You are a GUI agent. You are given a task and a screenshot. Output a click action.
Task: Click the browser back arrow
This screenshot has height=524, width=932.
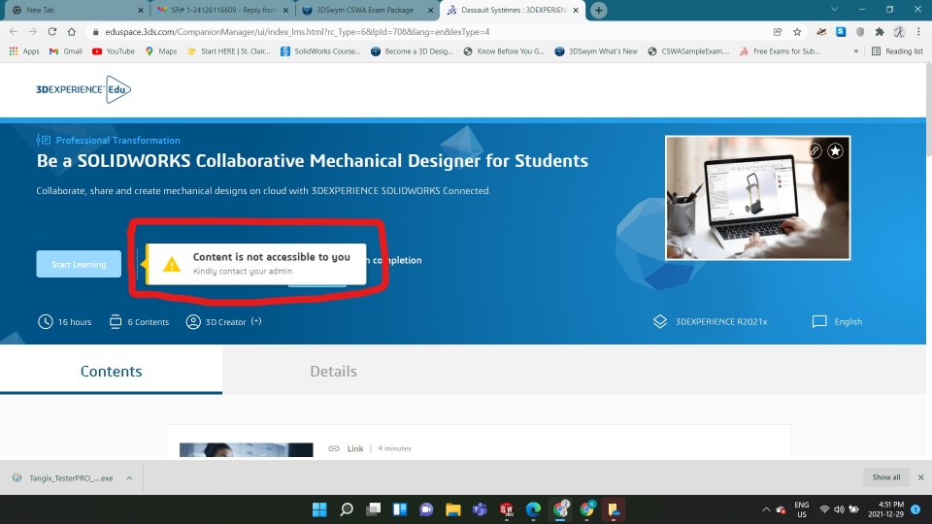(x=14, y=31)
